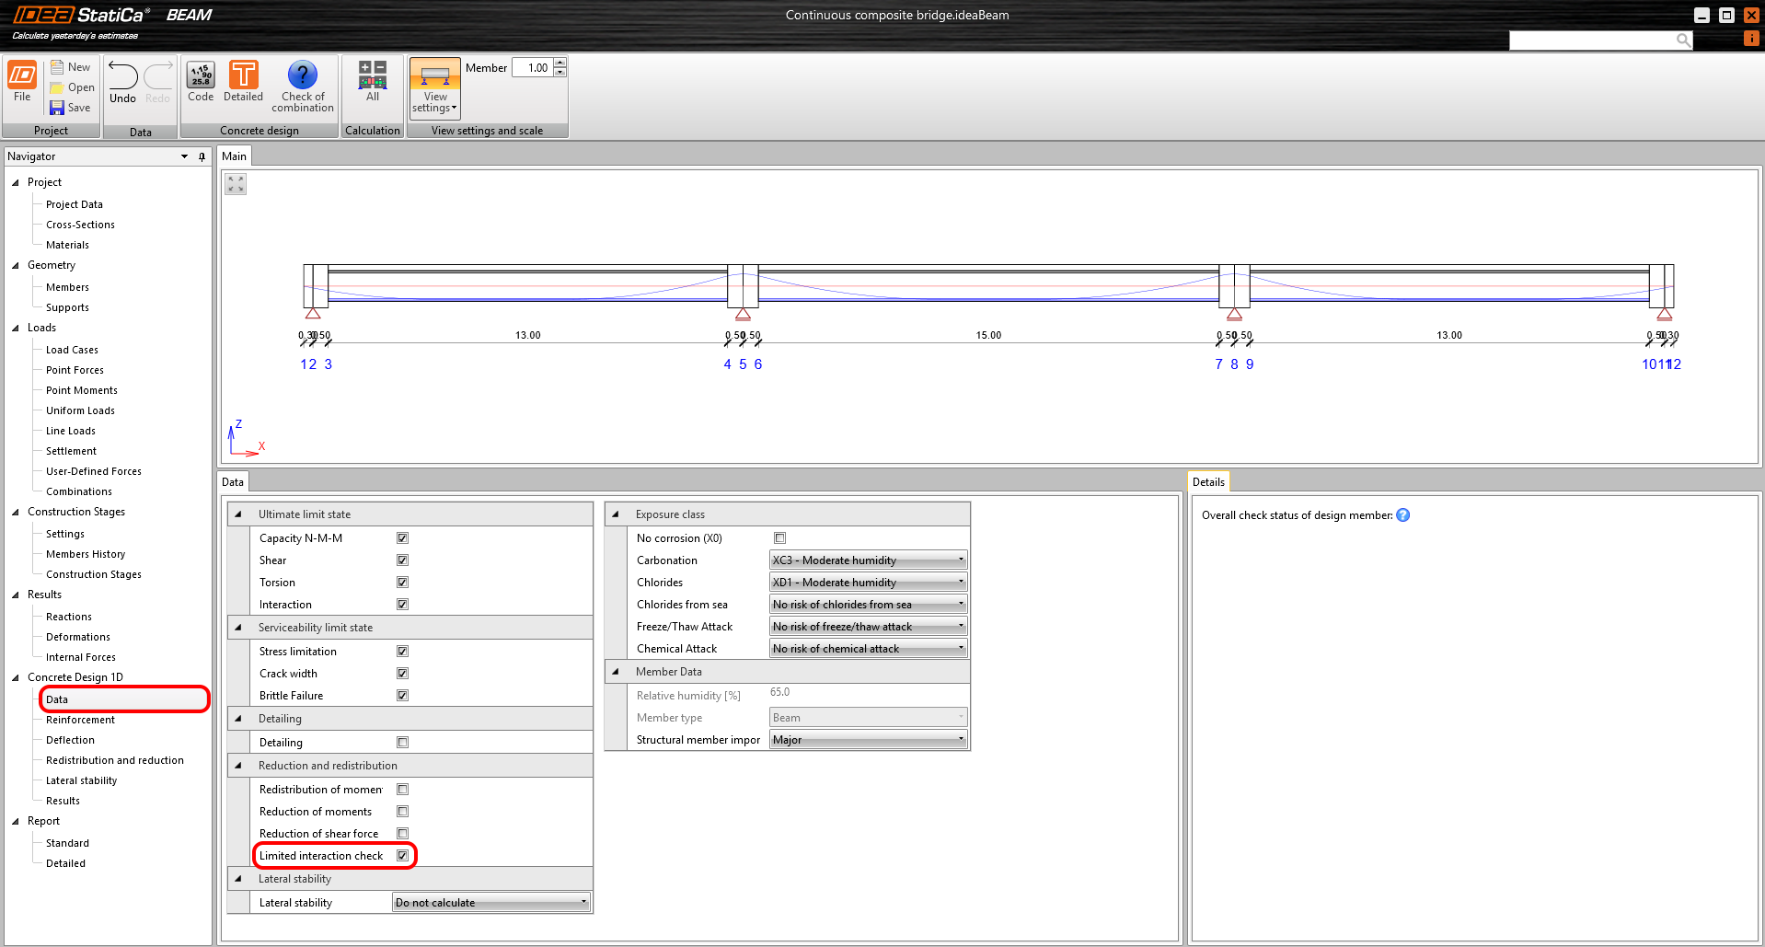Open Cross-Sections in the Navigator
Screen dimensions: 1765x947
click(80, 225)
